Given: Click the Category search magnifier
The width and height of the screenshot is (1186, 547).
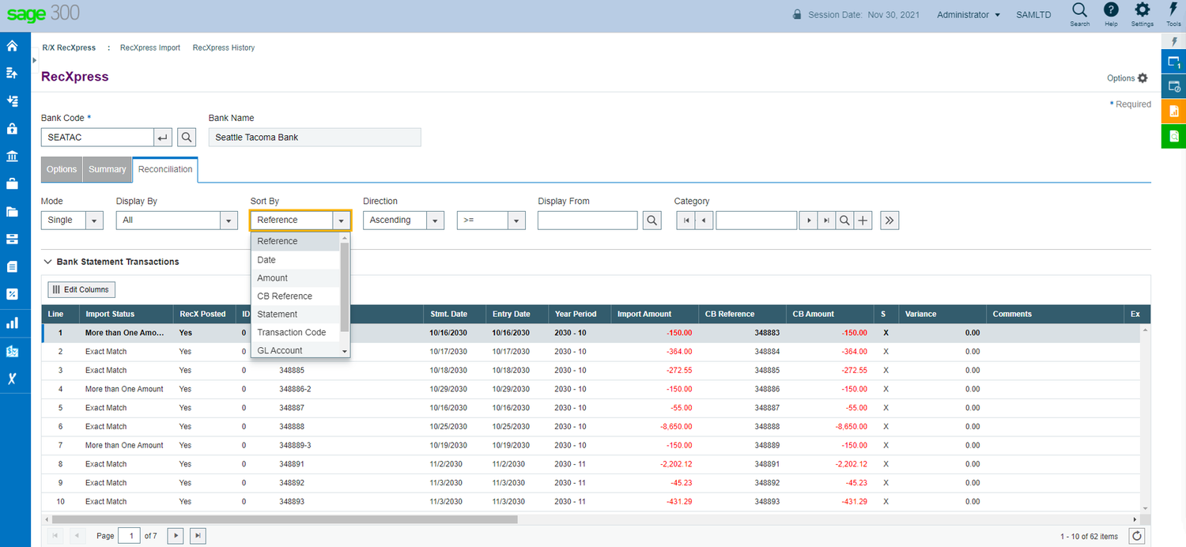Looking at the screenshot, I should pos(844,221).
